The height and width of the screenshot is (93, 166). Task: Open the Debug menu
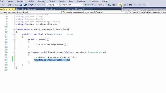coord(41,1)
